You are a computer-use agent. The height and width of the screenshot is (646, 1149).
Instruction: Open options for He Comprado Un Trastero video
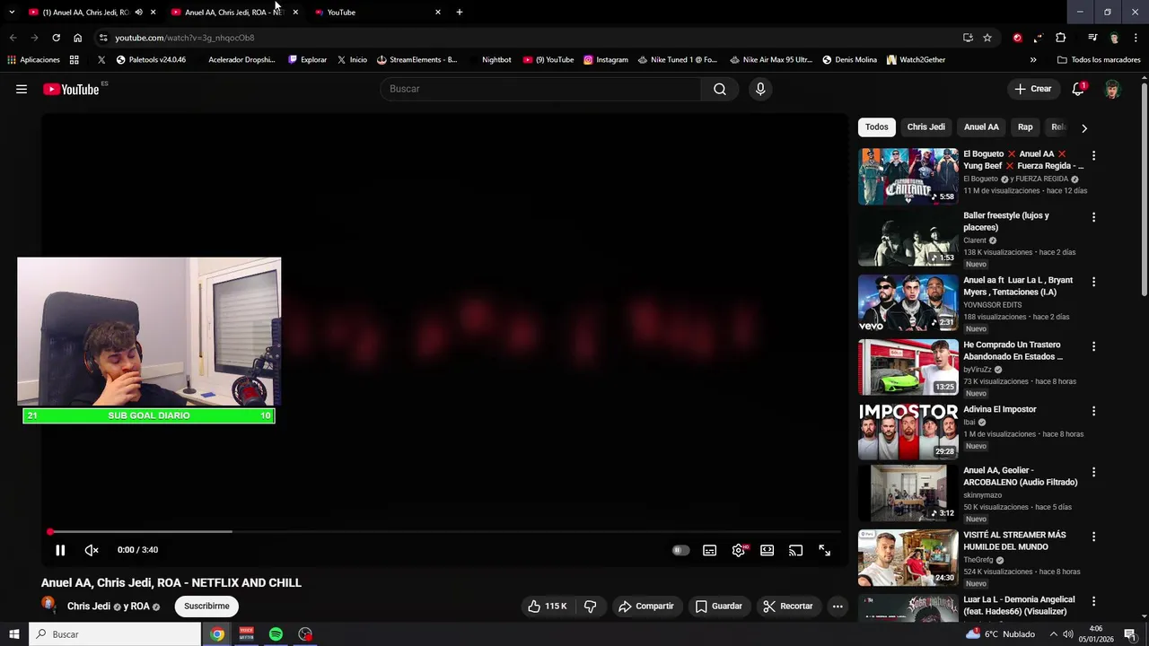click(x=1093, y=346)
